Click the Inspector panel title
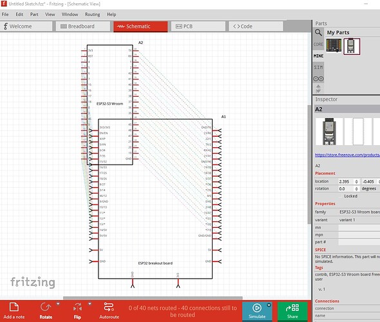The height and width of the screenshot is (322, 380). click(x=326, y=99)
